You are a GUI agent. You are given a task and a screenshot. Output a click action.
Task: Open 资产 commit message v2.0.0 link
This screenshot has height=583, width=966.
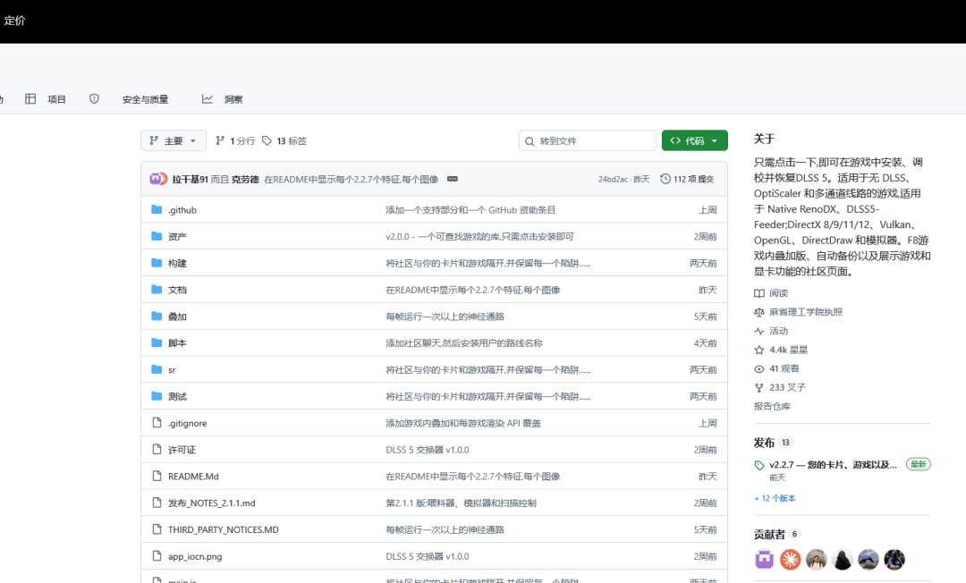point(480,236)
